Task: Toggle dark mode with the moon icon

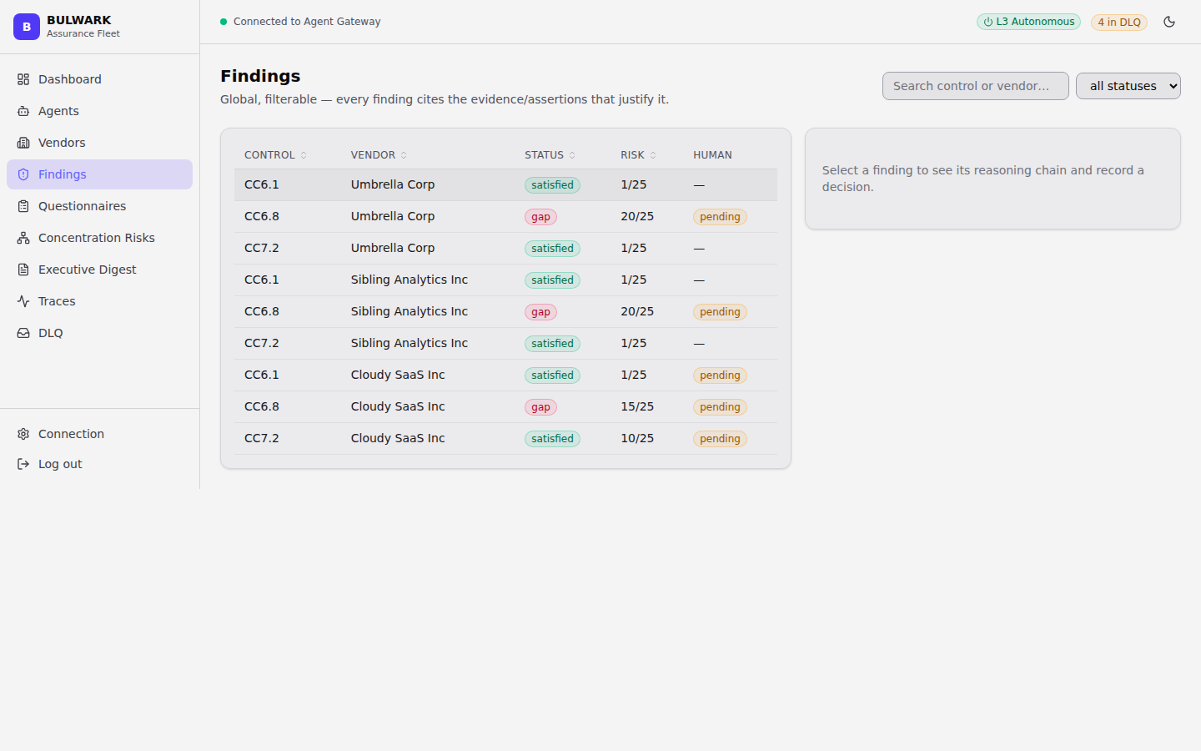Action: (1169, 22)
